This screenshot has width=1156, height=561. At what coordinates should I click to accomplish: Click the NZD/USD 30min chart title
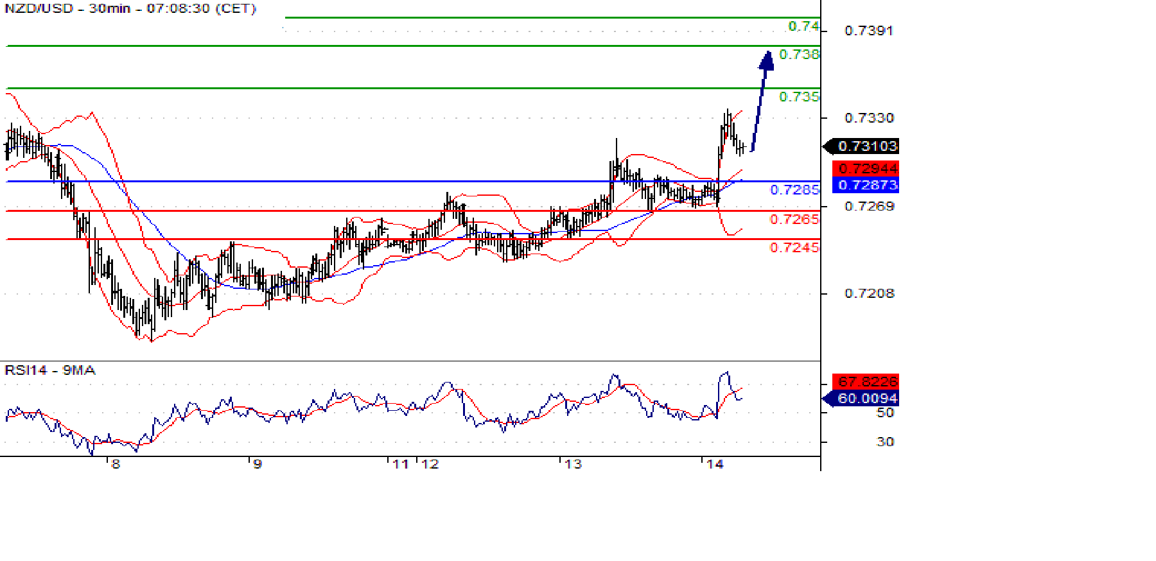coord(130,9)
